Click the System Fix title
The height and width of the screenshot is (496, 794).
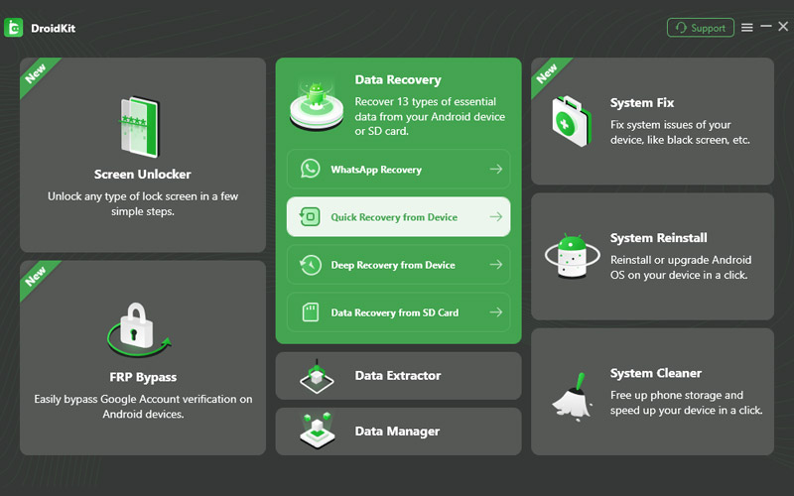tap(642, 103)
